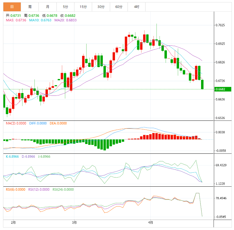
Task: Switch to the 周 weekly tab
Action: [x=30, y=7]
